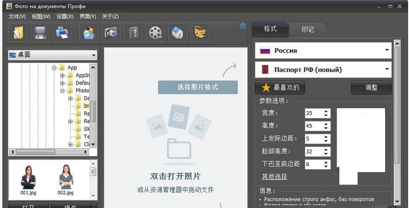The image size is (409, 208).
Task: Click the 双击打开照片 drop area text
Action: (x=175, y=176)
